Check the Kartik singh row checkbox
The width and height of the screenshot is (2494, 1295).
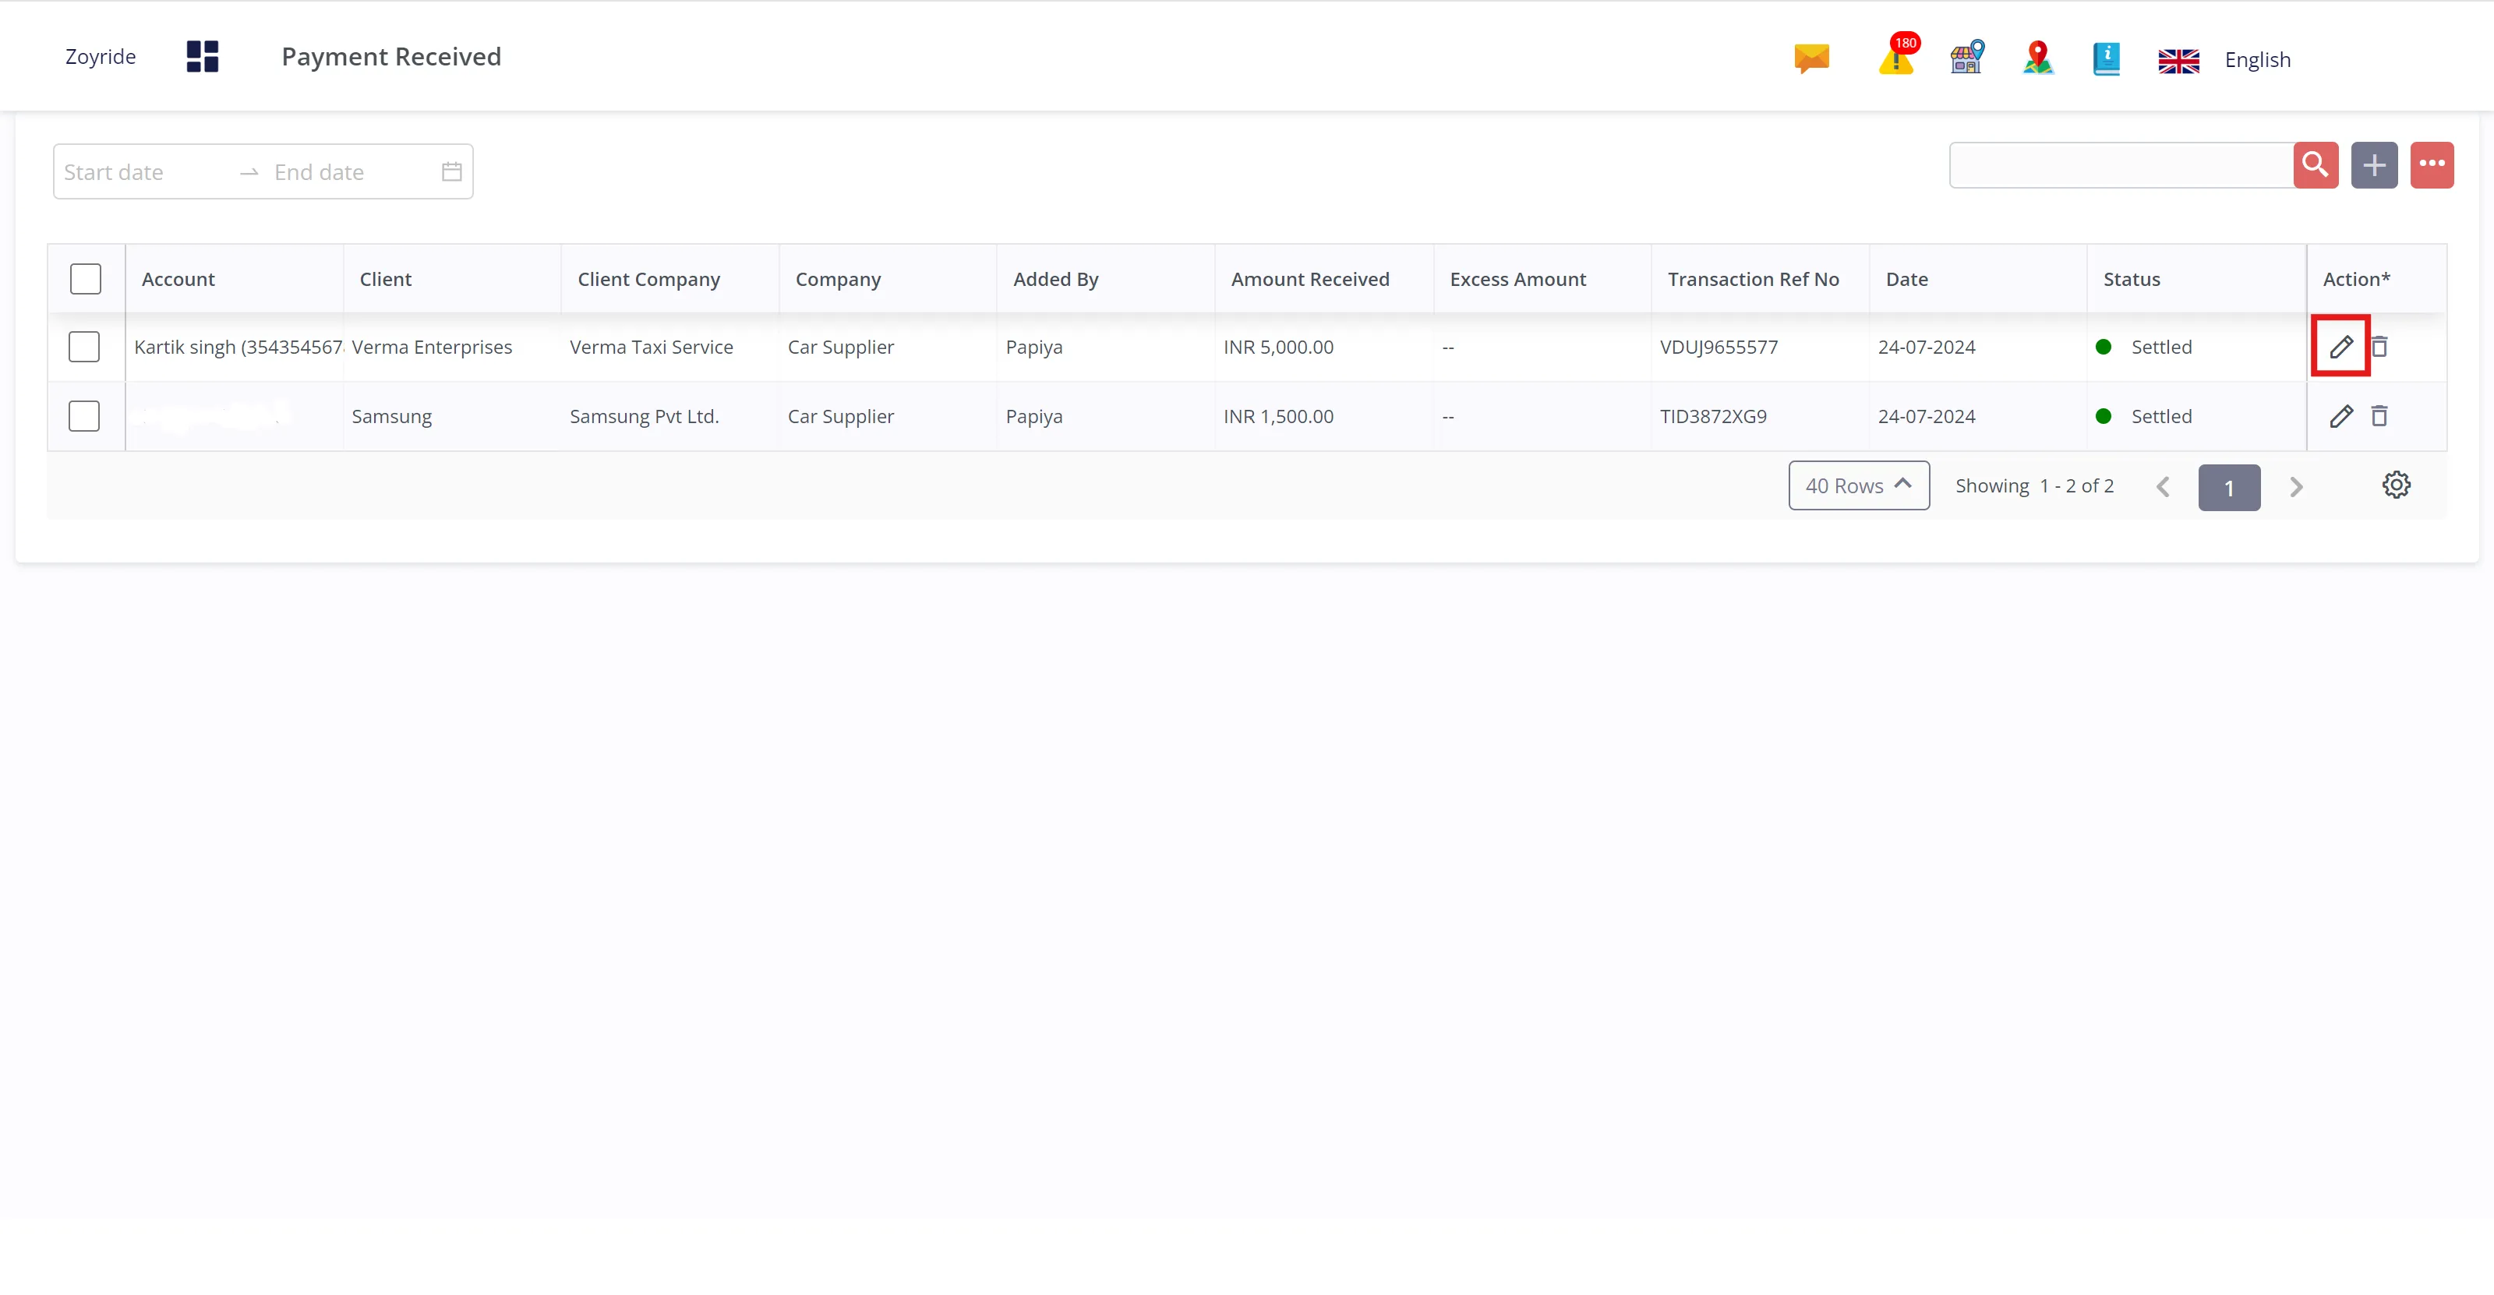pyautogui.click(x=84, y=347)
